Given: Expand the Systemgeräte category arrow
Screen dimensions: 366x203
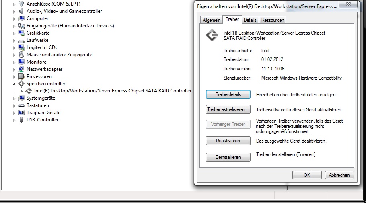Looking at the screenshot, I should pyautogui.click(x=14, y=98).
